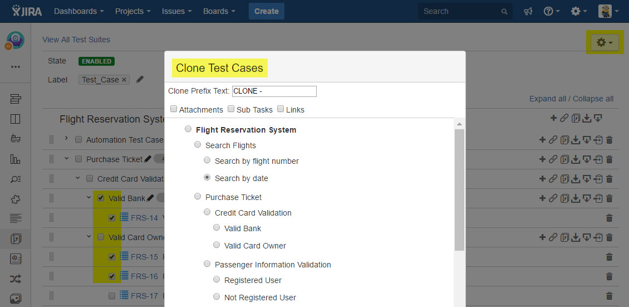The width and height of the screenshot is (629, 307).
Task: Click the Clone Prefix Text input field
Action: [274, 91]
